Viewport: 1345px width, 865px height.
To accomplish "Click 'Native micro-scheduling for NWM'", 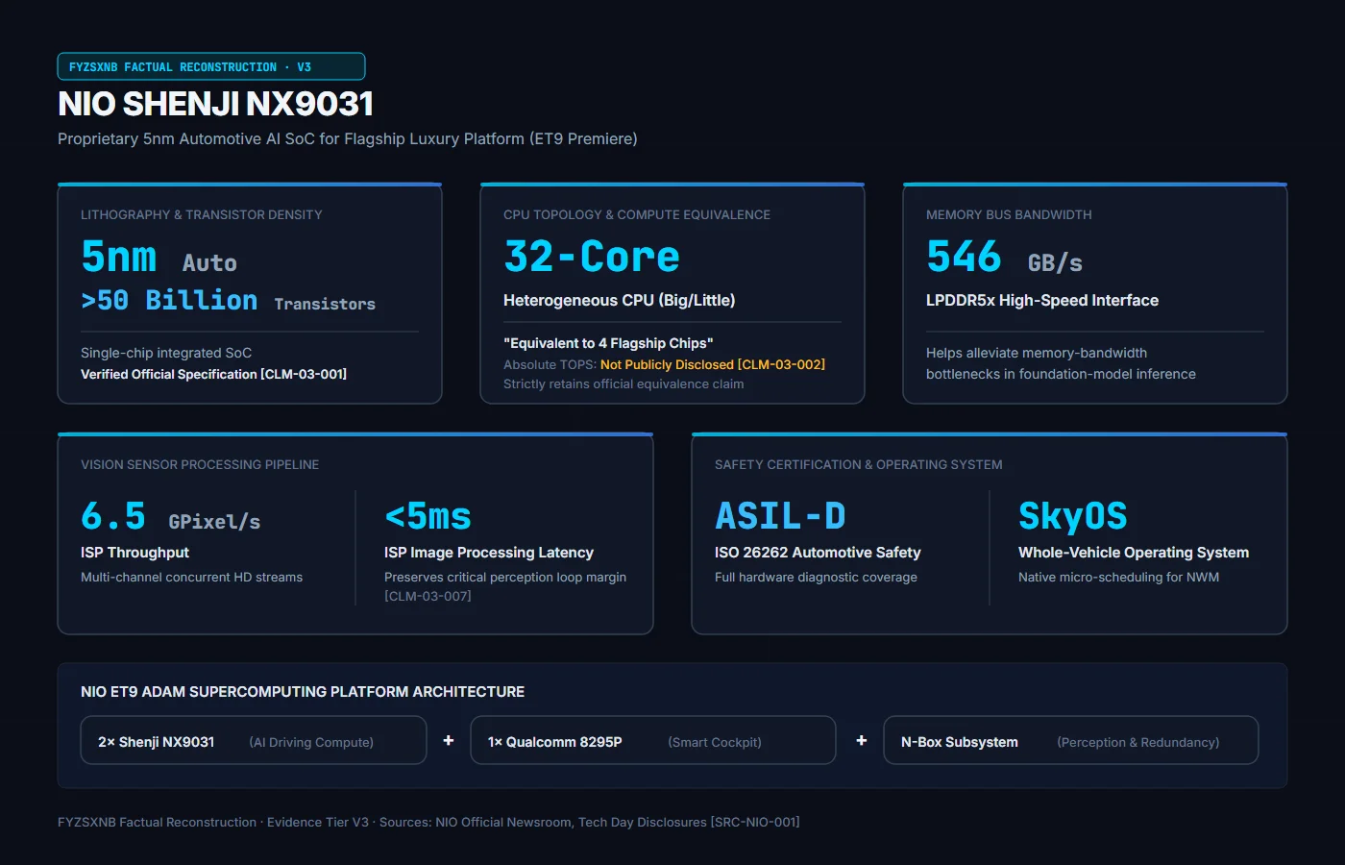I will click(x=1118, y=577).
